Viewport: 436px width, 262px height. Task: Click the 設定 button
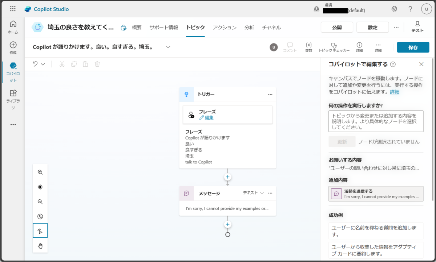click(373, 27)
